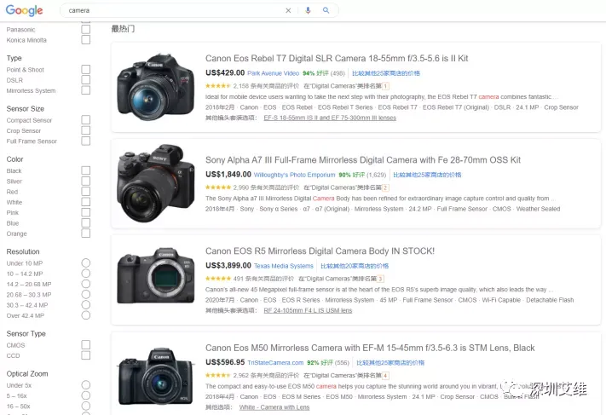Image resolution: width=606 pixels, height=415 pixels.
Task: Choose the 30.3 – 42.4 MP resolution
Action: coord(86,305)
